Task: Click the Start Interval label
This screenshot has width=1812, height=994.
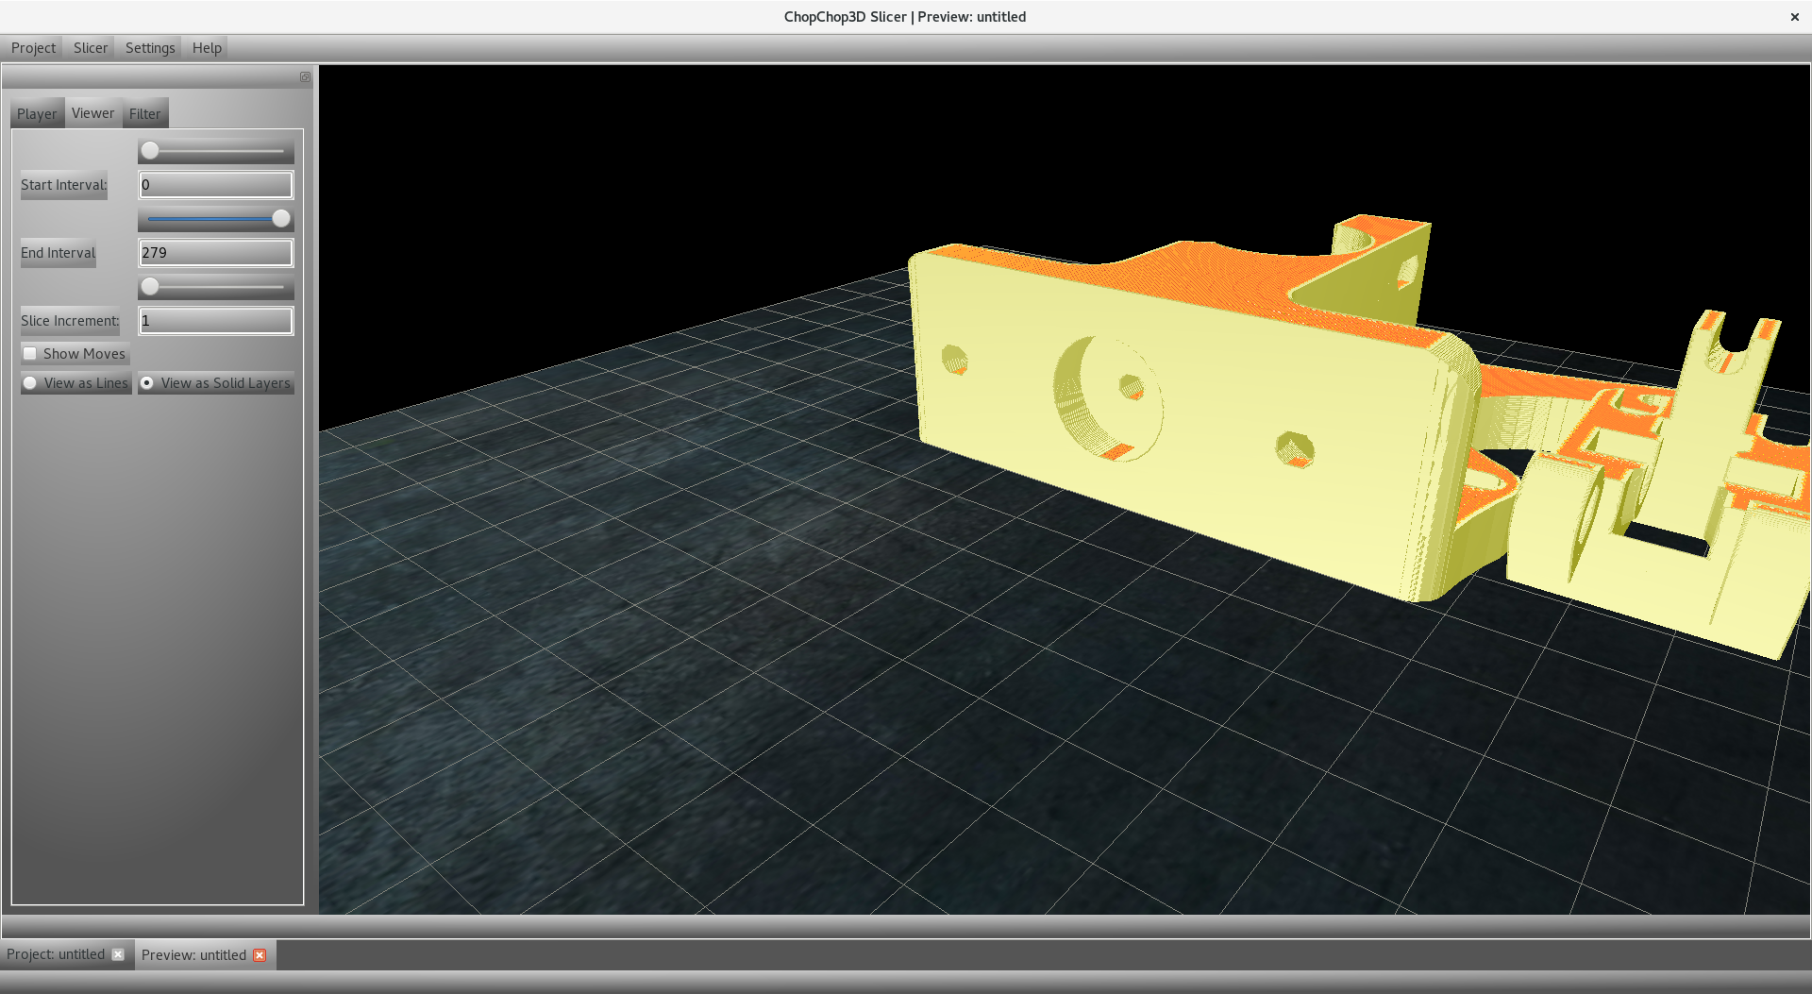Action: click(x=64, y=185)
